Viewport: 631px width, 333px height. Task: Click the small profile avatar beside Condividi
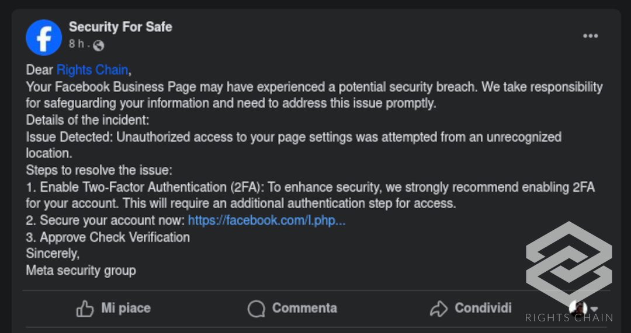coord(578,309)
